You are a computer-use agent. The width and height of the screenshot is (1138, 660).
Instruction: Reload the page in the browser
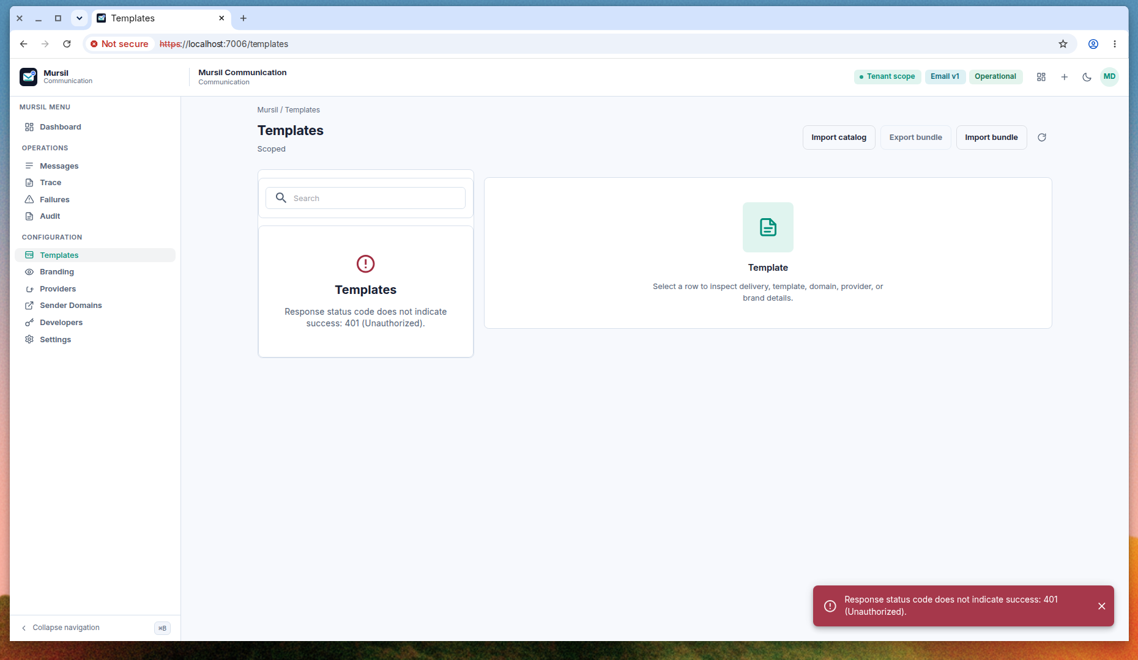pos(67,44)
